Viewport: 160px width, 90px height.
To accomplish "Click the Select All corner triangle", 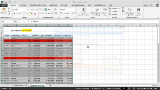I will click(2, 25).
